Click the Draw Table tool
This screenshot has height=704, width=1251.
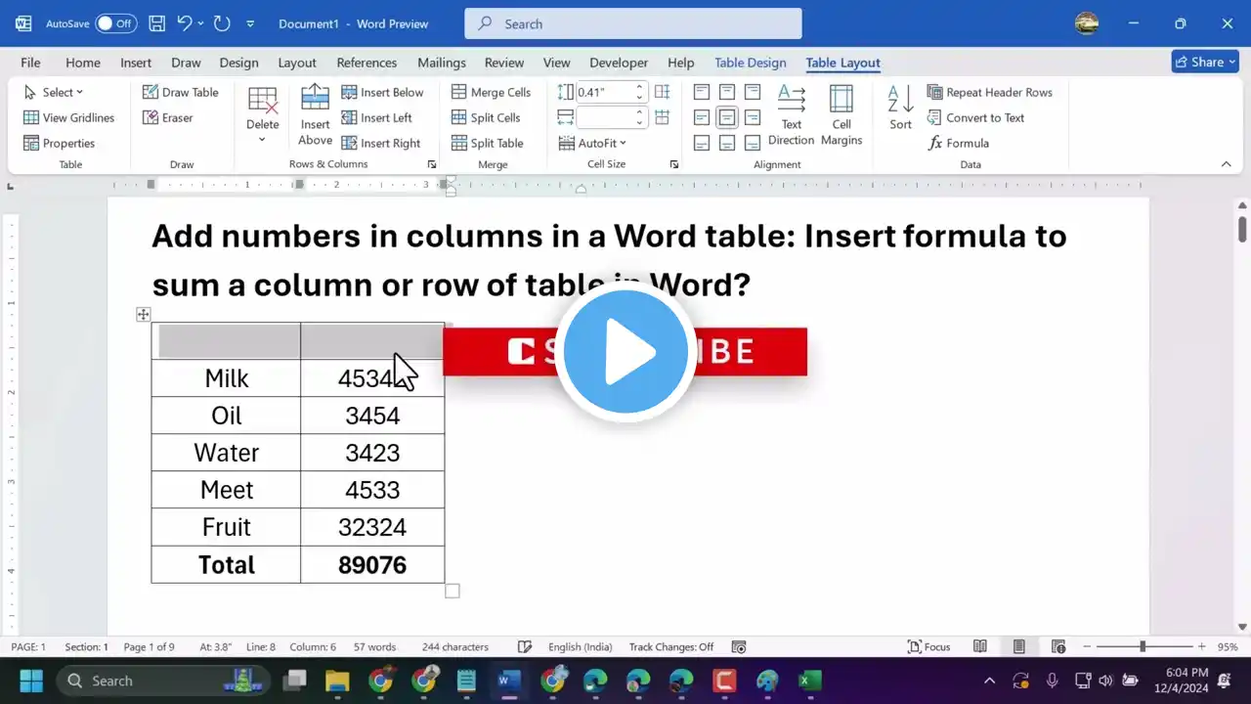pos(181,92)
